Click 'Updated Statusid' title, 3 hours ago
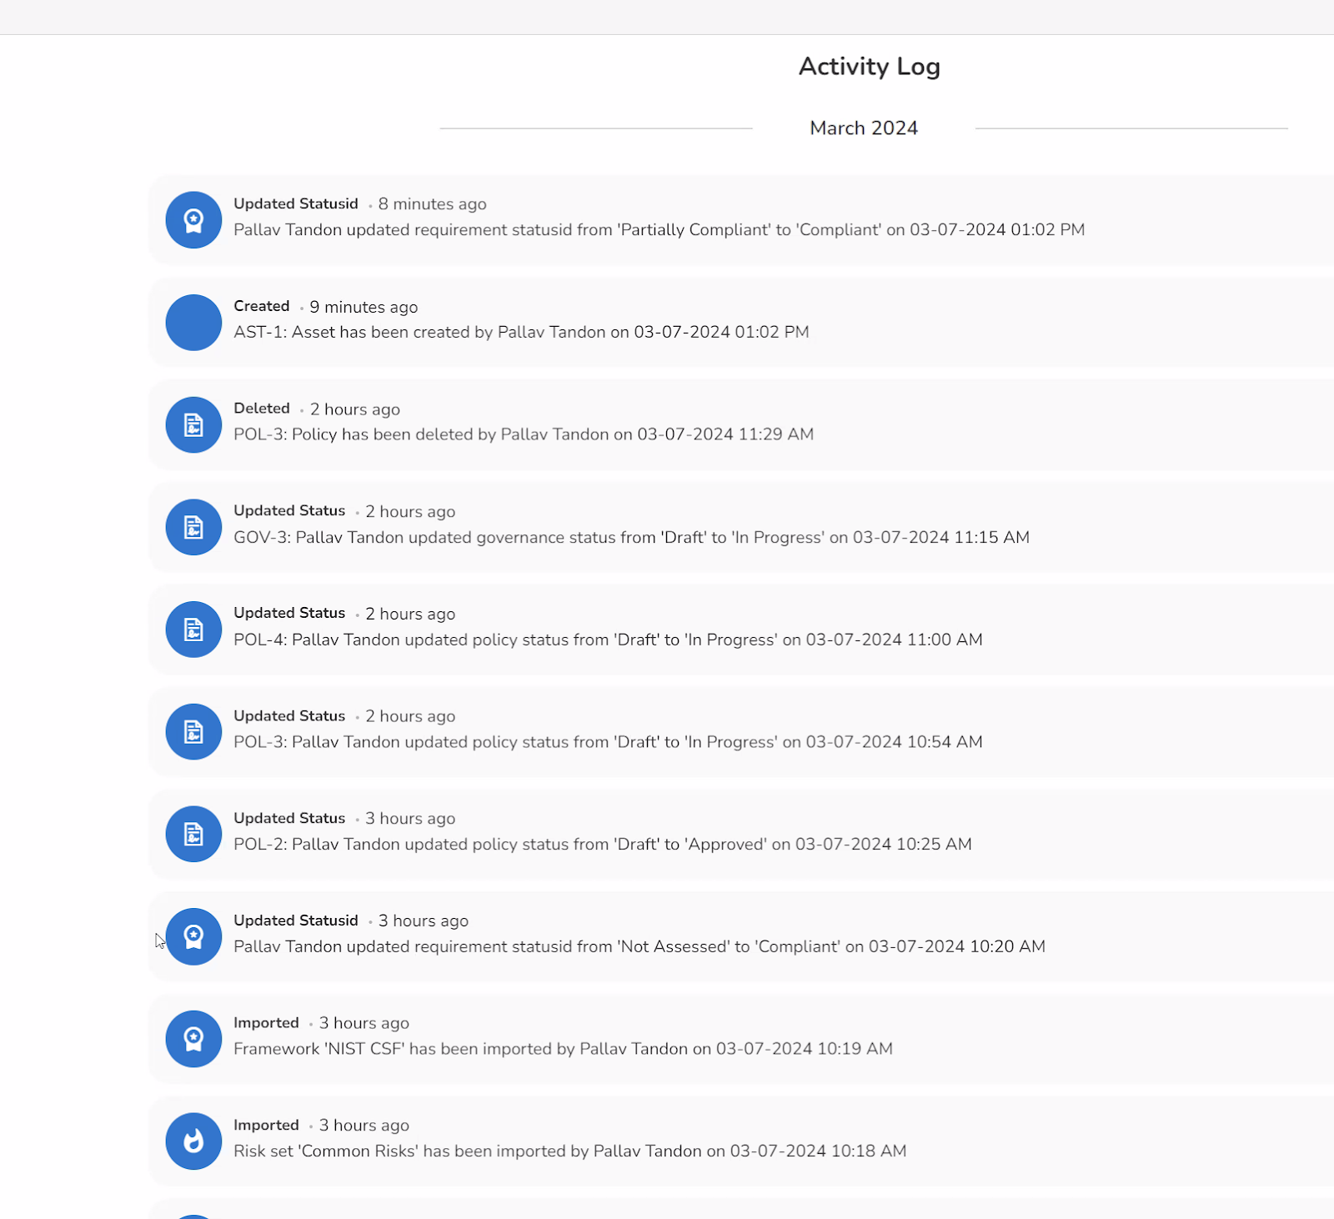This screenshot has width=1334, height=1219. click(x=296, y=921)
